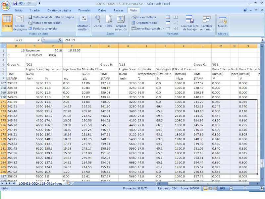
Task: Open Vistas personalizadas
Action: [45, 23]
